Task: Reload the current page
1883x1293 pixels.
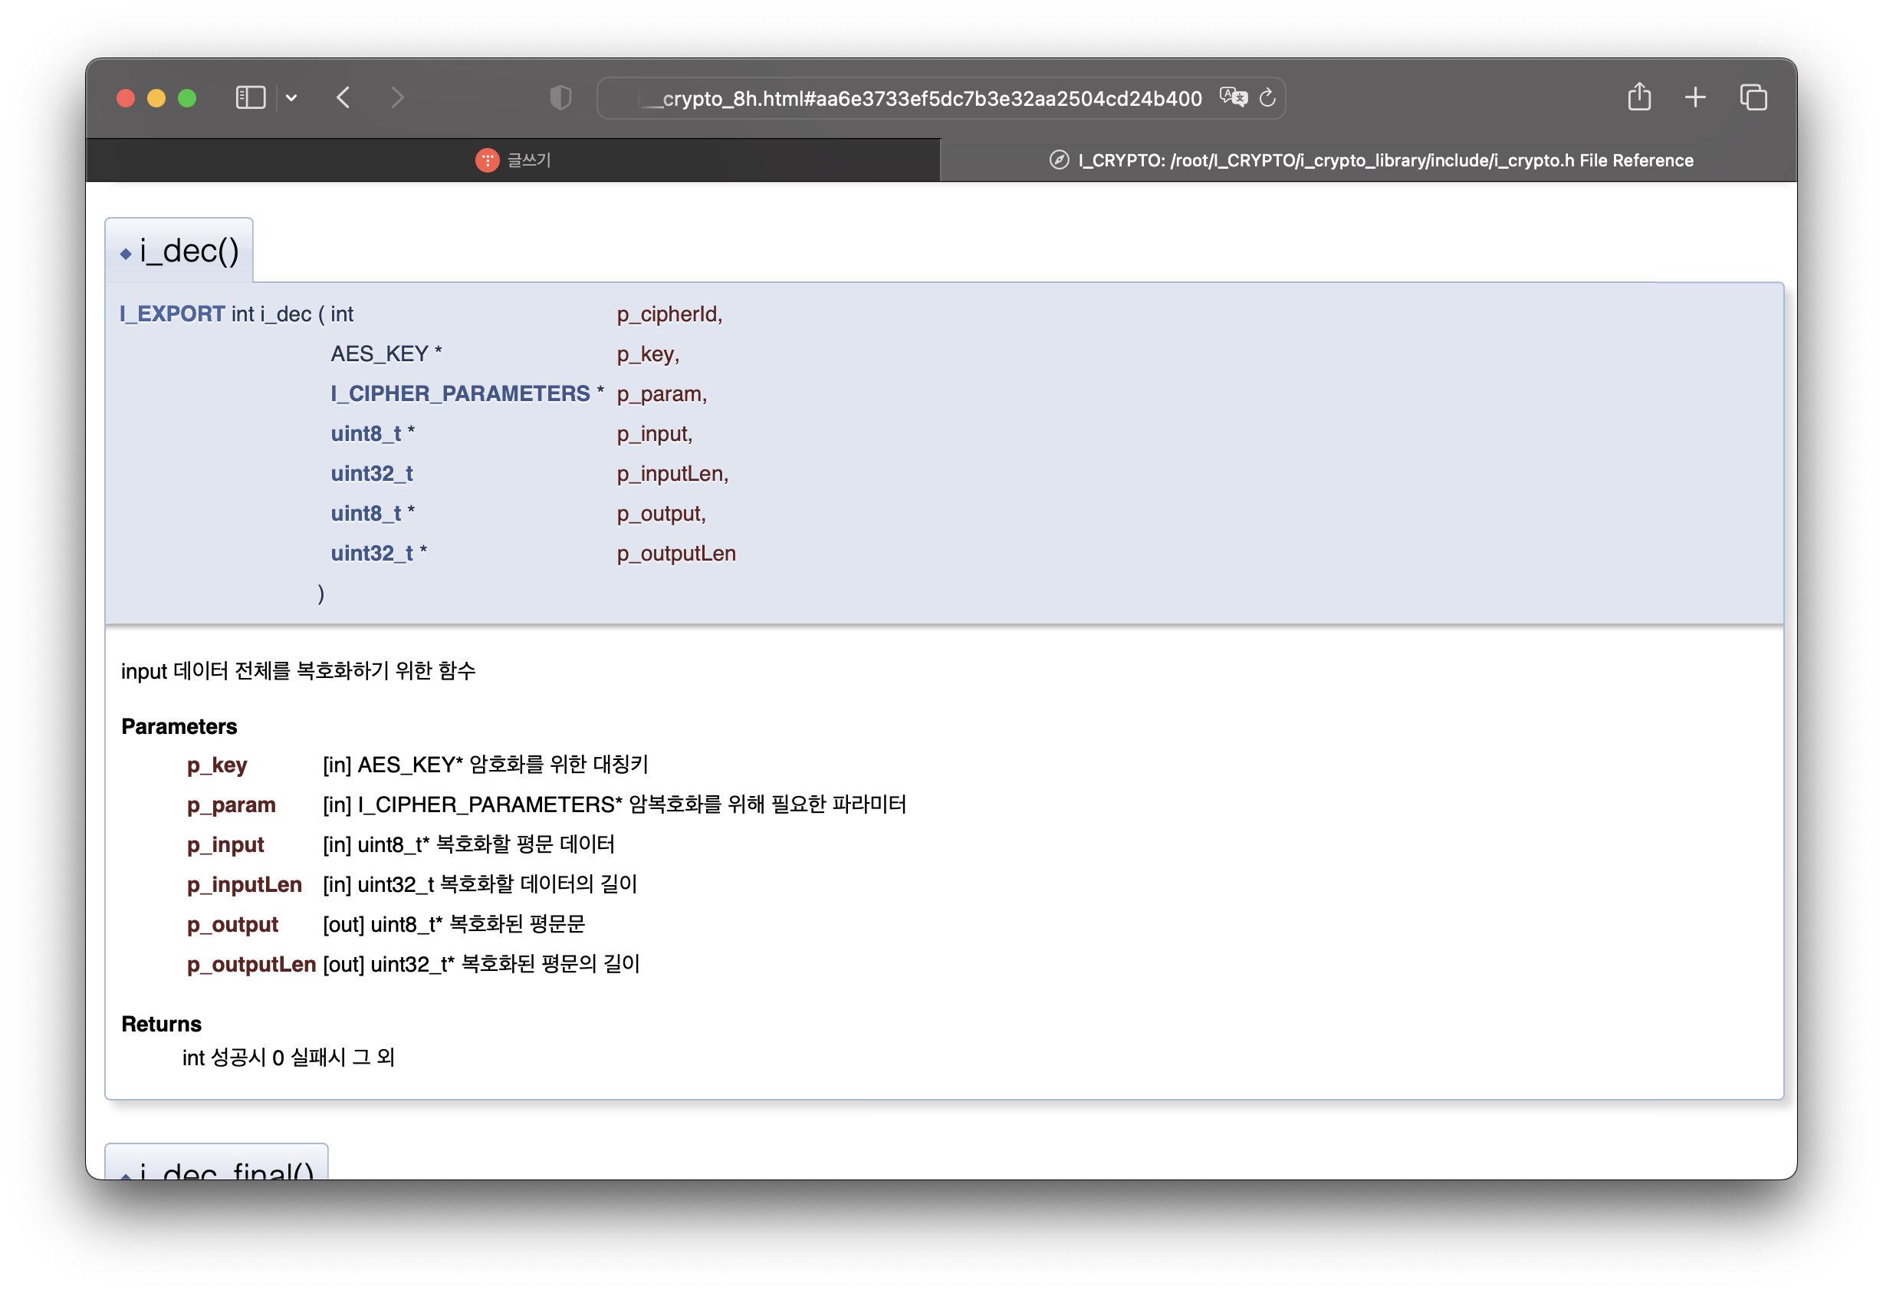Action: (1268, 98)
